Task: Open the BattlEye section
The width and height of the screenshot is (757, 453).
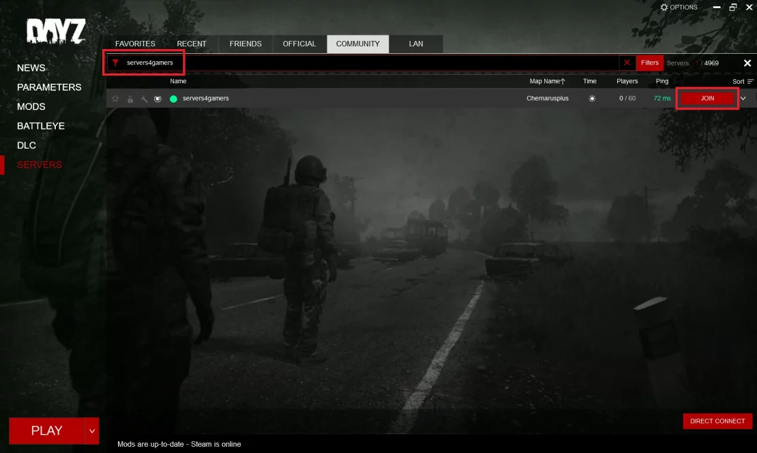Action: click(x=40, y=126)
